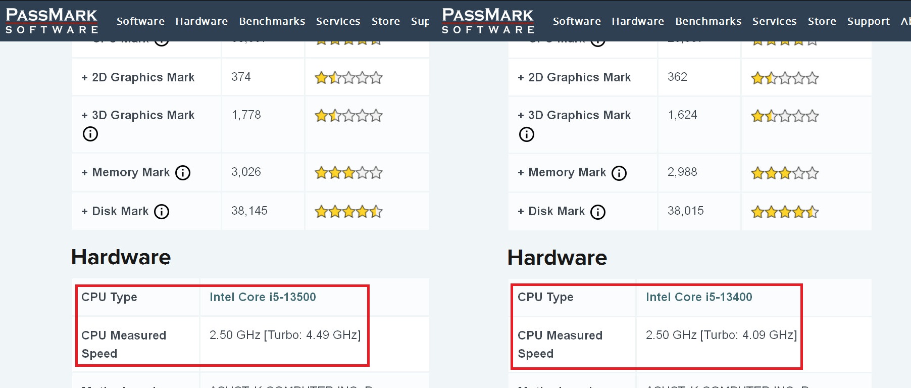Open Hardware menu in left page
This screenshot has width=911, height=388.
[201, 21]
